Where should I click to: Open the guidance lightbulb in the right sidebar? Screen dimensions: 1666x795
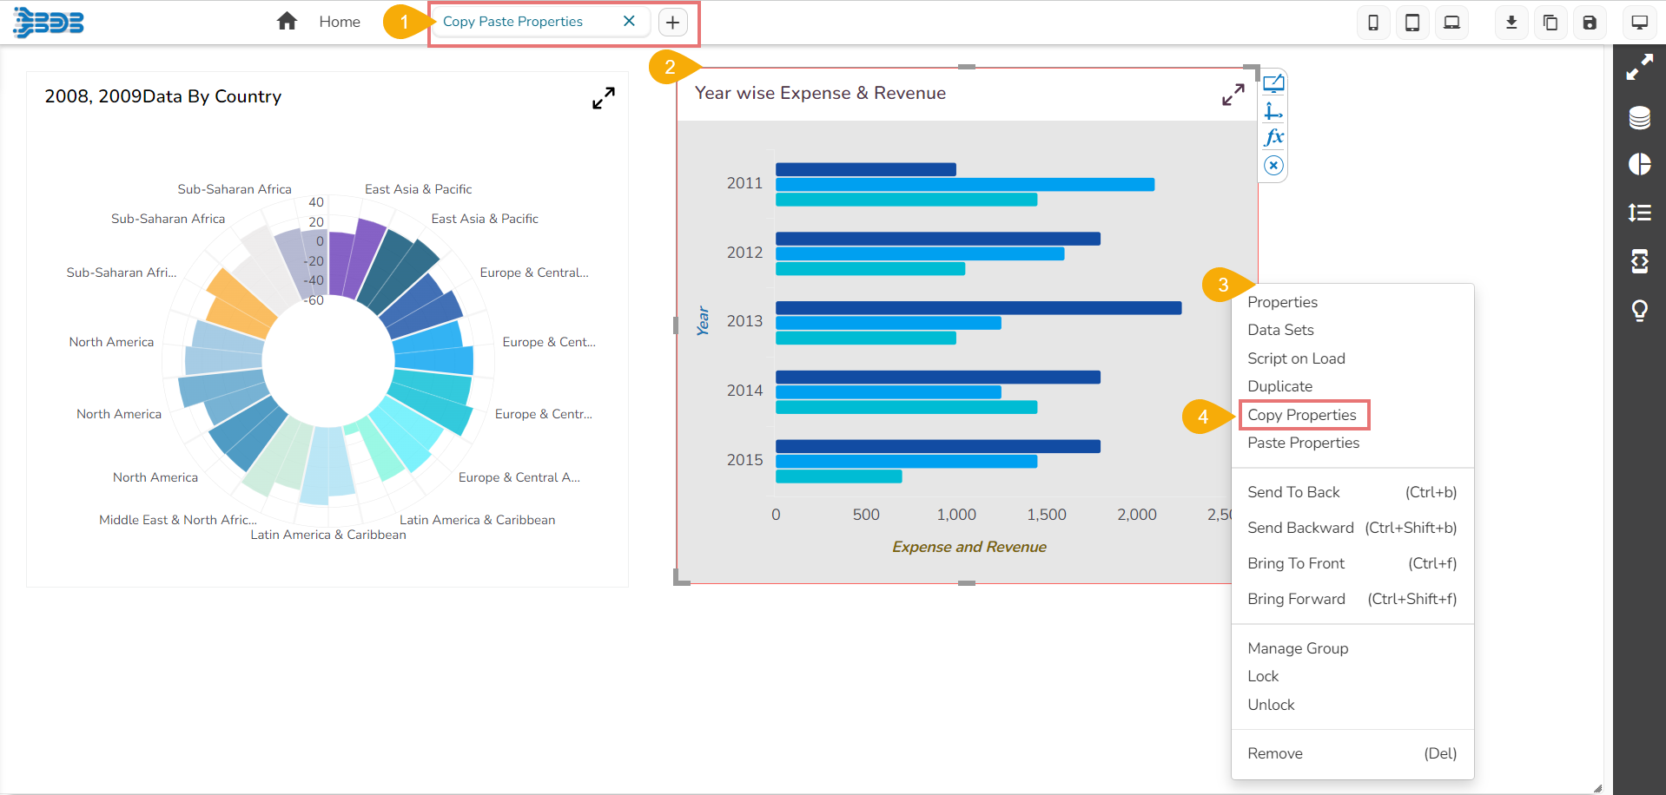(1640, 310)
